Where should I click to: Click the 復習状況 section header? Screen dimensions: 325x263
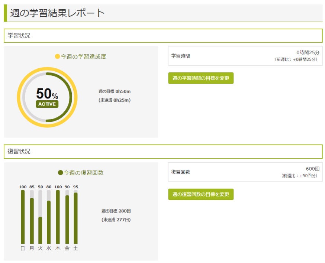pos(163,152)
